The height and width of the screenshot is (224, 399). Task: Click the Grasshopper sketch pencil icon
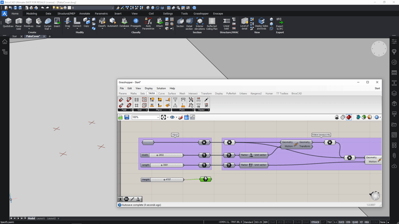click(181, 117)
